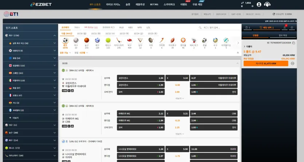Select the beach volleyball sport icon
This screenshot has height=162, width=304.
[226, 40]
